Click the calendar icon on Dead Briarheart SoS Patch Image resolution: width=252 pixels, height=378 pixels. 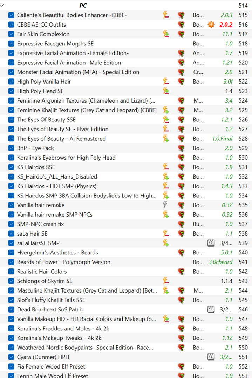pyautogui.click(x=211, y=309)
